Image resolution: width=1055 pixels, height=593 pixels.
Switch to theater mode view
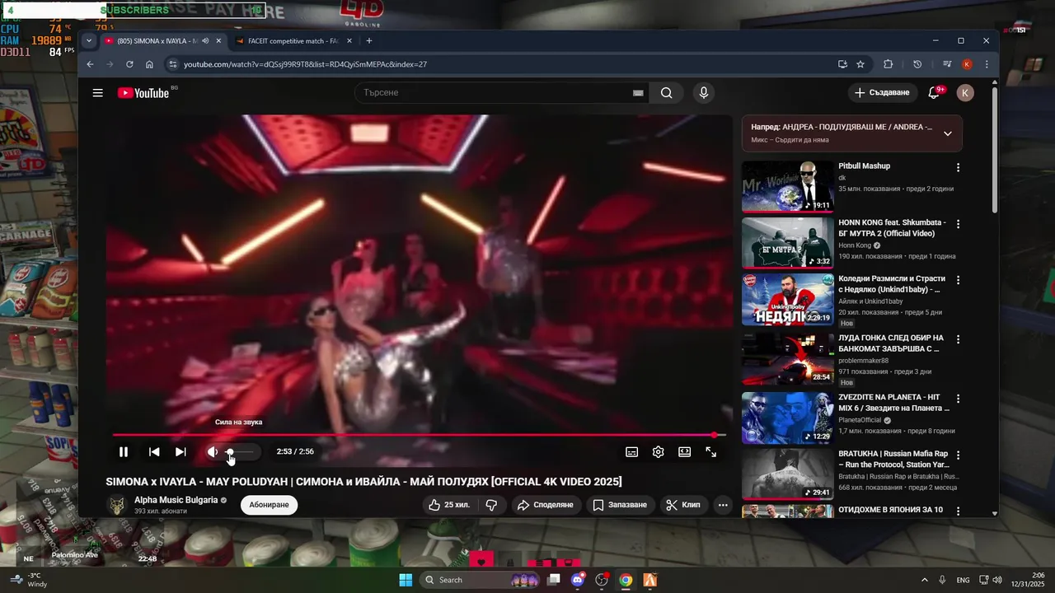click(x=685, y=451)
